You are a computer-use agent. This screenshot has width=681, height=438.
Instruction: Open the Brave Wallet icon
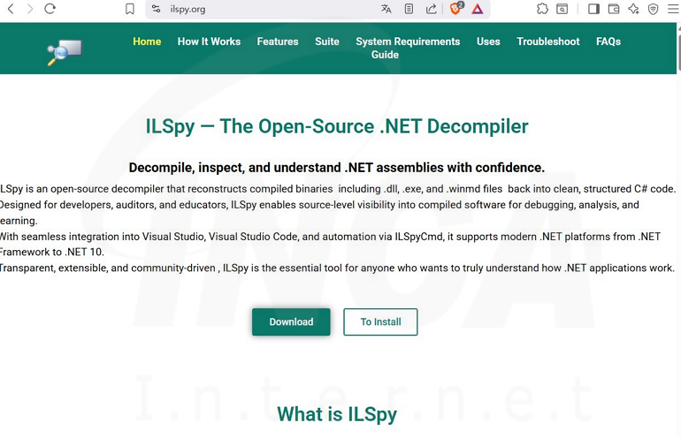pyautogui.click(x=614, y=9)
